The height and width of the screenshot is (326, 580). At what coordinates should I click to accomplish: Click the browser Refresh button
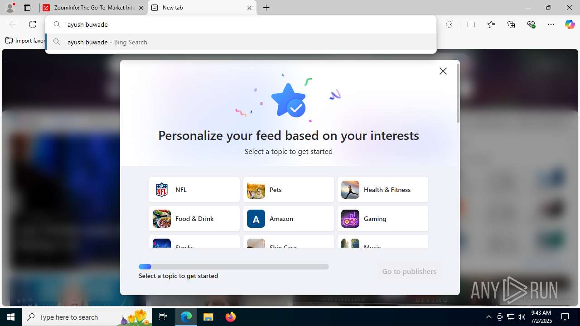pyautogui.click(x=33, y=24)
